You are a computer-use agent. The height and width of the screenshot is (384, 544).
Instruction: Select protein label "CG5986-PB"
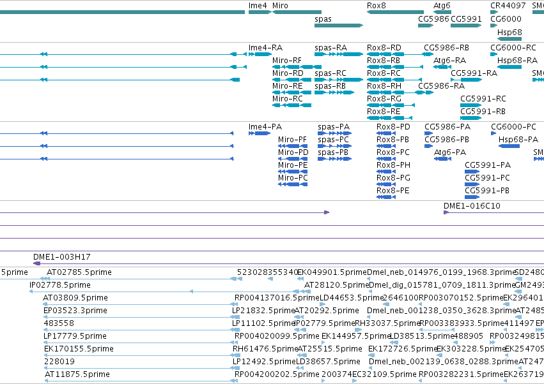(x=447, y=140)
